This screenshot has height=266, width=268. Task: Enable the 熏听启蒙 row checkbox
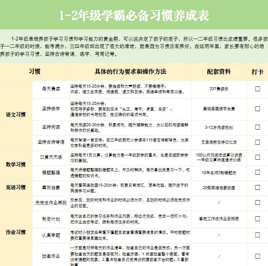pyautogui.click(x=257, y=188)
